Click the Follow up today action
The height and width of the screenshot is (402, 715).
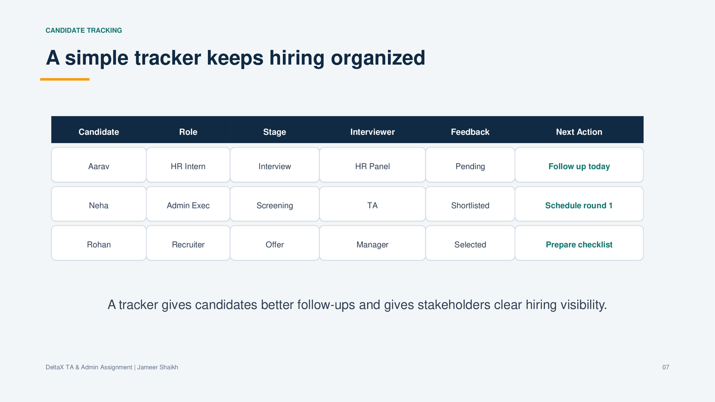(579, 166)
